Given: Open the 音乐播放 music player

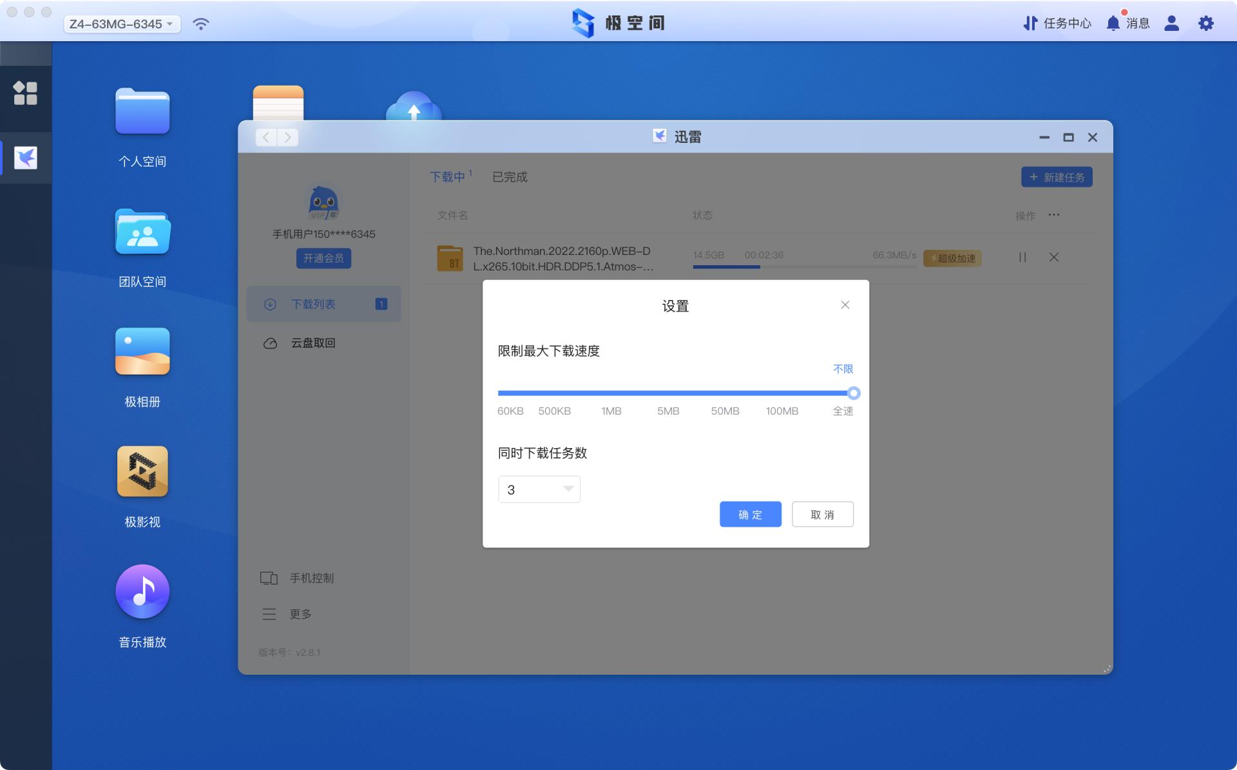Looking at the screenshot, I should tap(142, 590).
